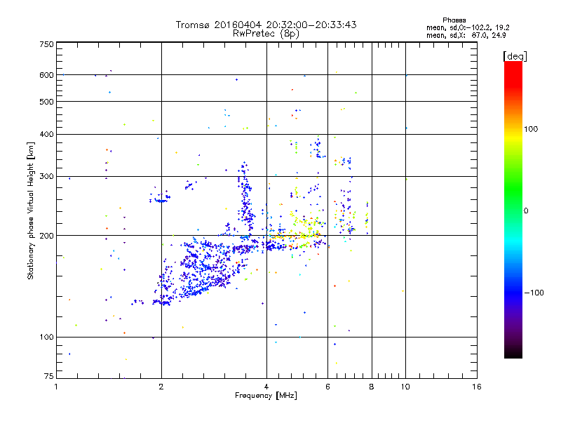Click the y-axis tick label '500'
The image size is (561, 421).
[46, 102]
